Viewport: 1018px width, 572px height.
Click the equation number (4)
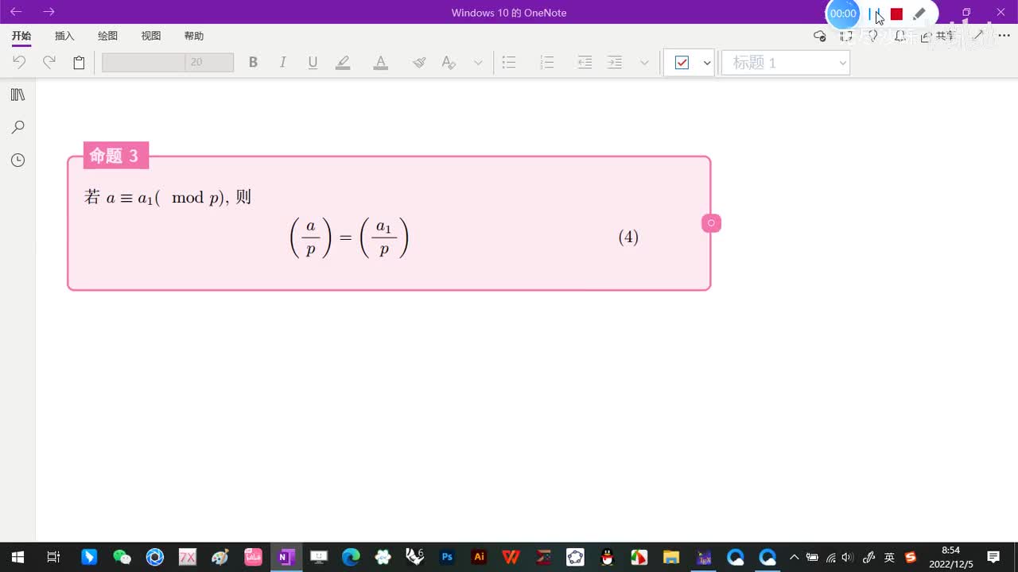[628, 237]
